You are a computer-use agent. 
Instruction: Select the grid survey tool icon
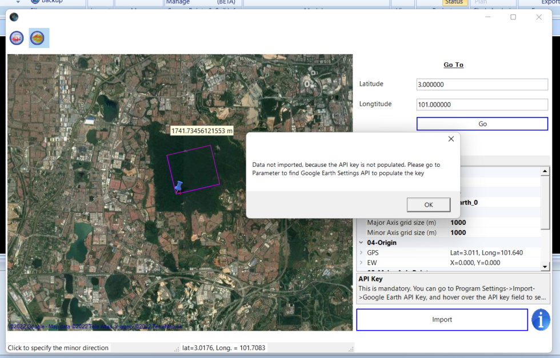pos(16,38)
